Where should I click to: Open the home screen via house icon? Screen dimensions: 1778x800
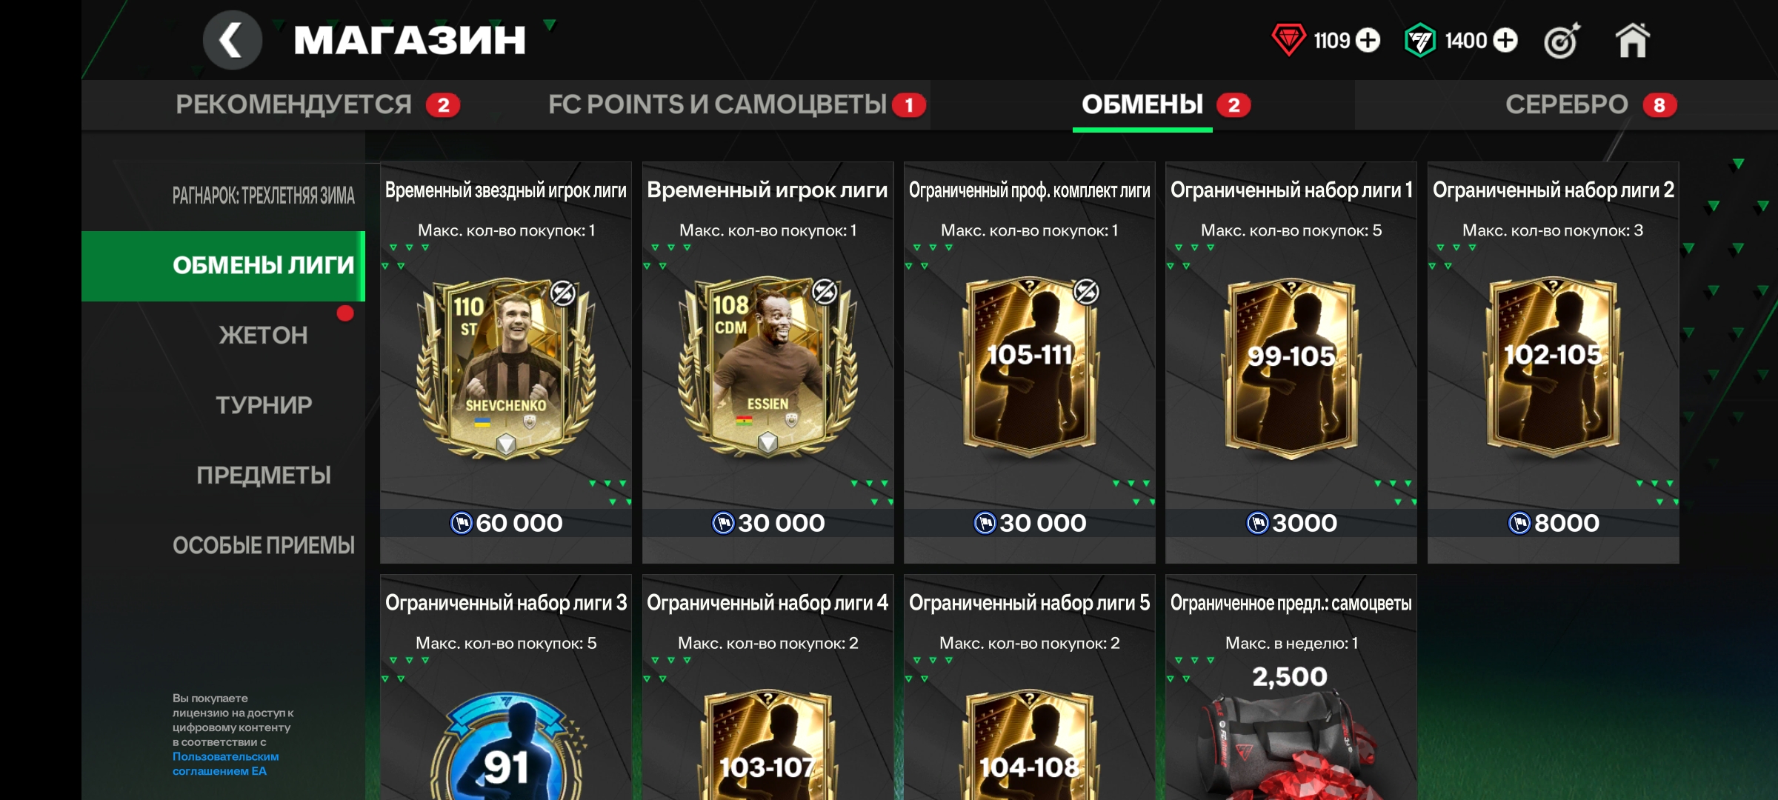[1632, 40]
